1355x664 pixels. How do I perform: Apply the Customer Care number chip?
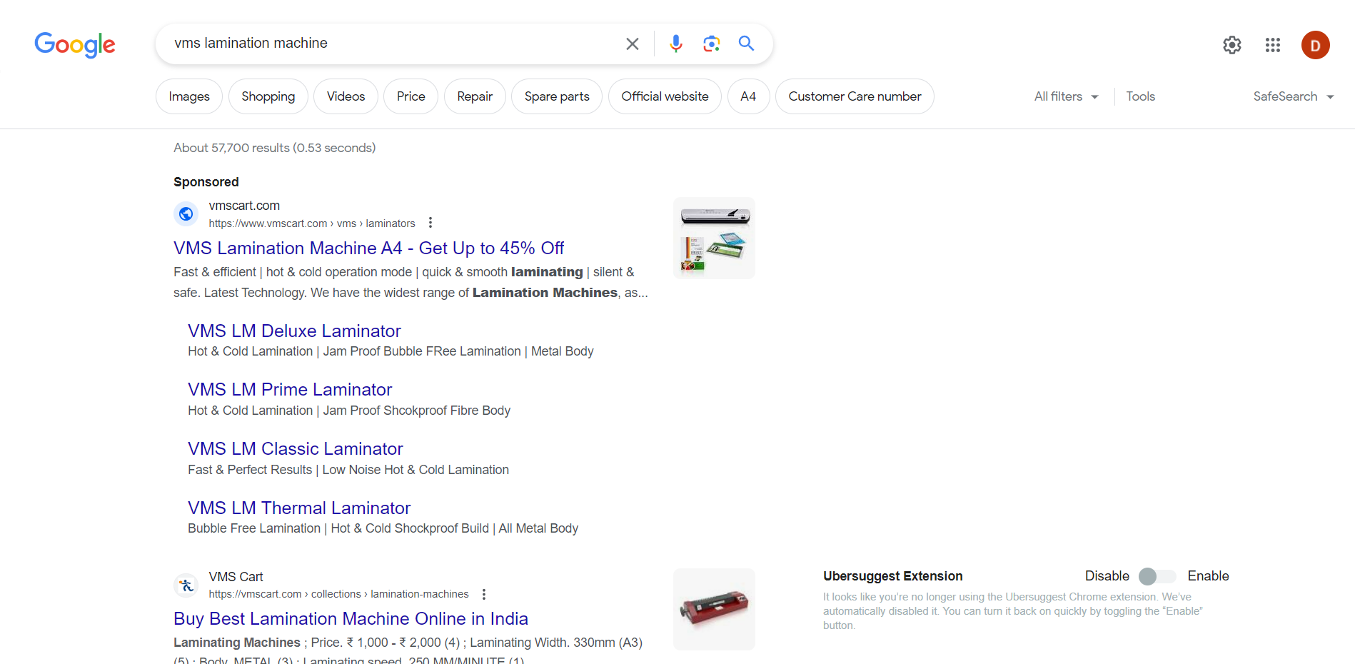point(855,96)
